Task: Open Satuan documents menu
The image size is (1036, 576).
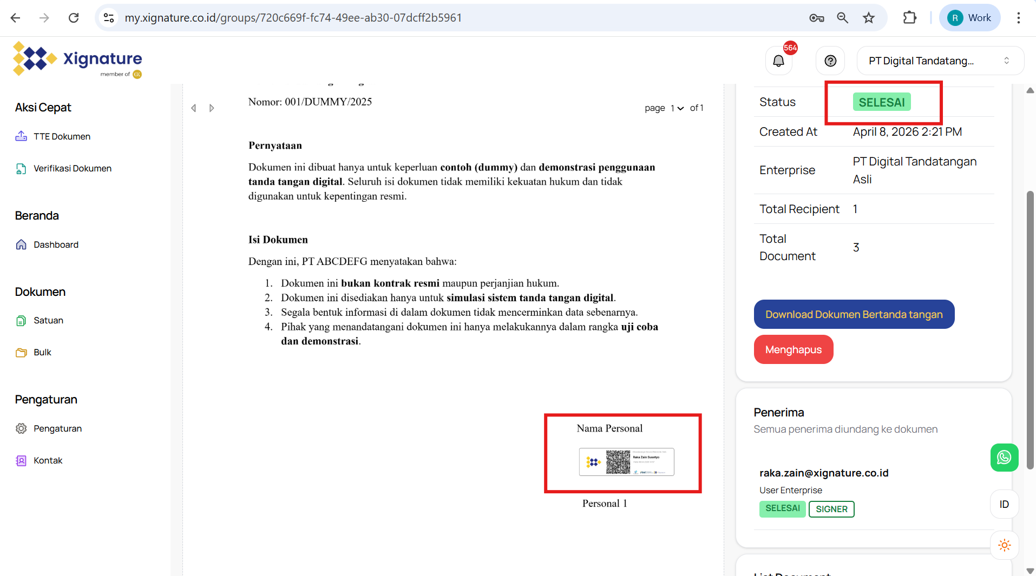Action: (48, 320)
